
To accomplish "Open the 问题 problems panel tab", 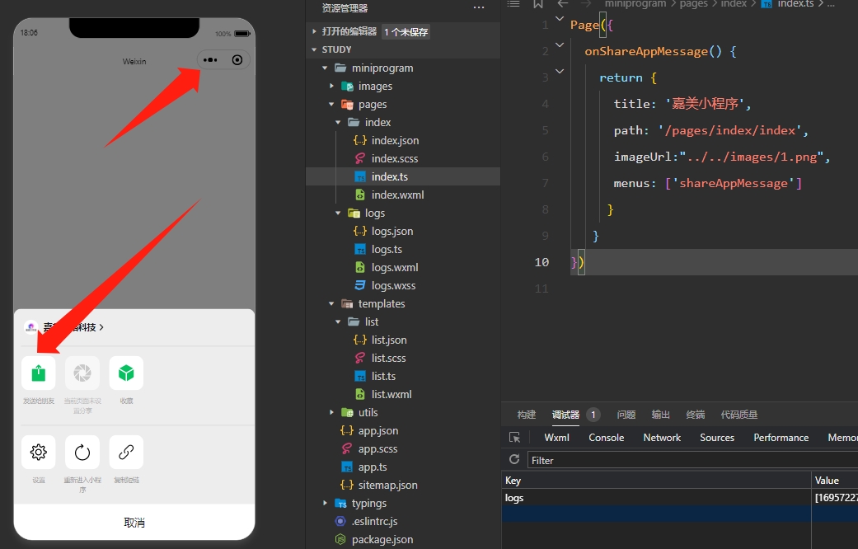I will (x=626, y=415).
